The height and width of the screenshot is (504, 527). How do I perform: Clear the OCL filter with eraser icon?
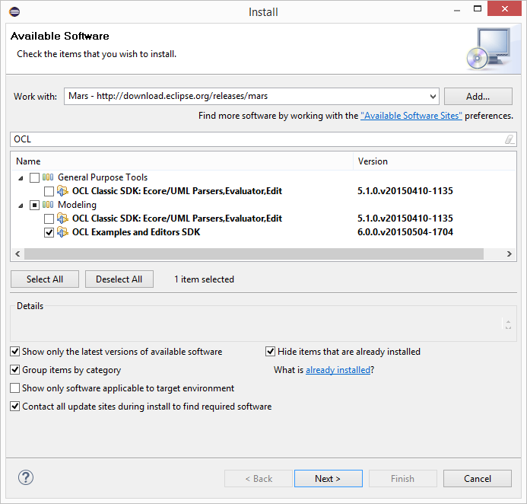[x=510, y=139]
